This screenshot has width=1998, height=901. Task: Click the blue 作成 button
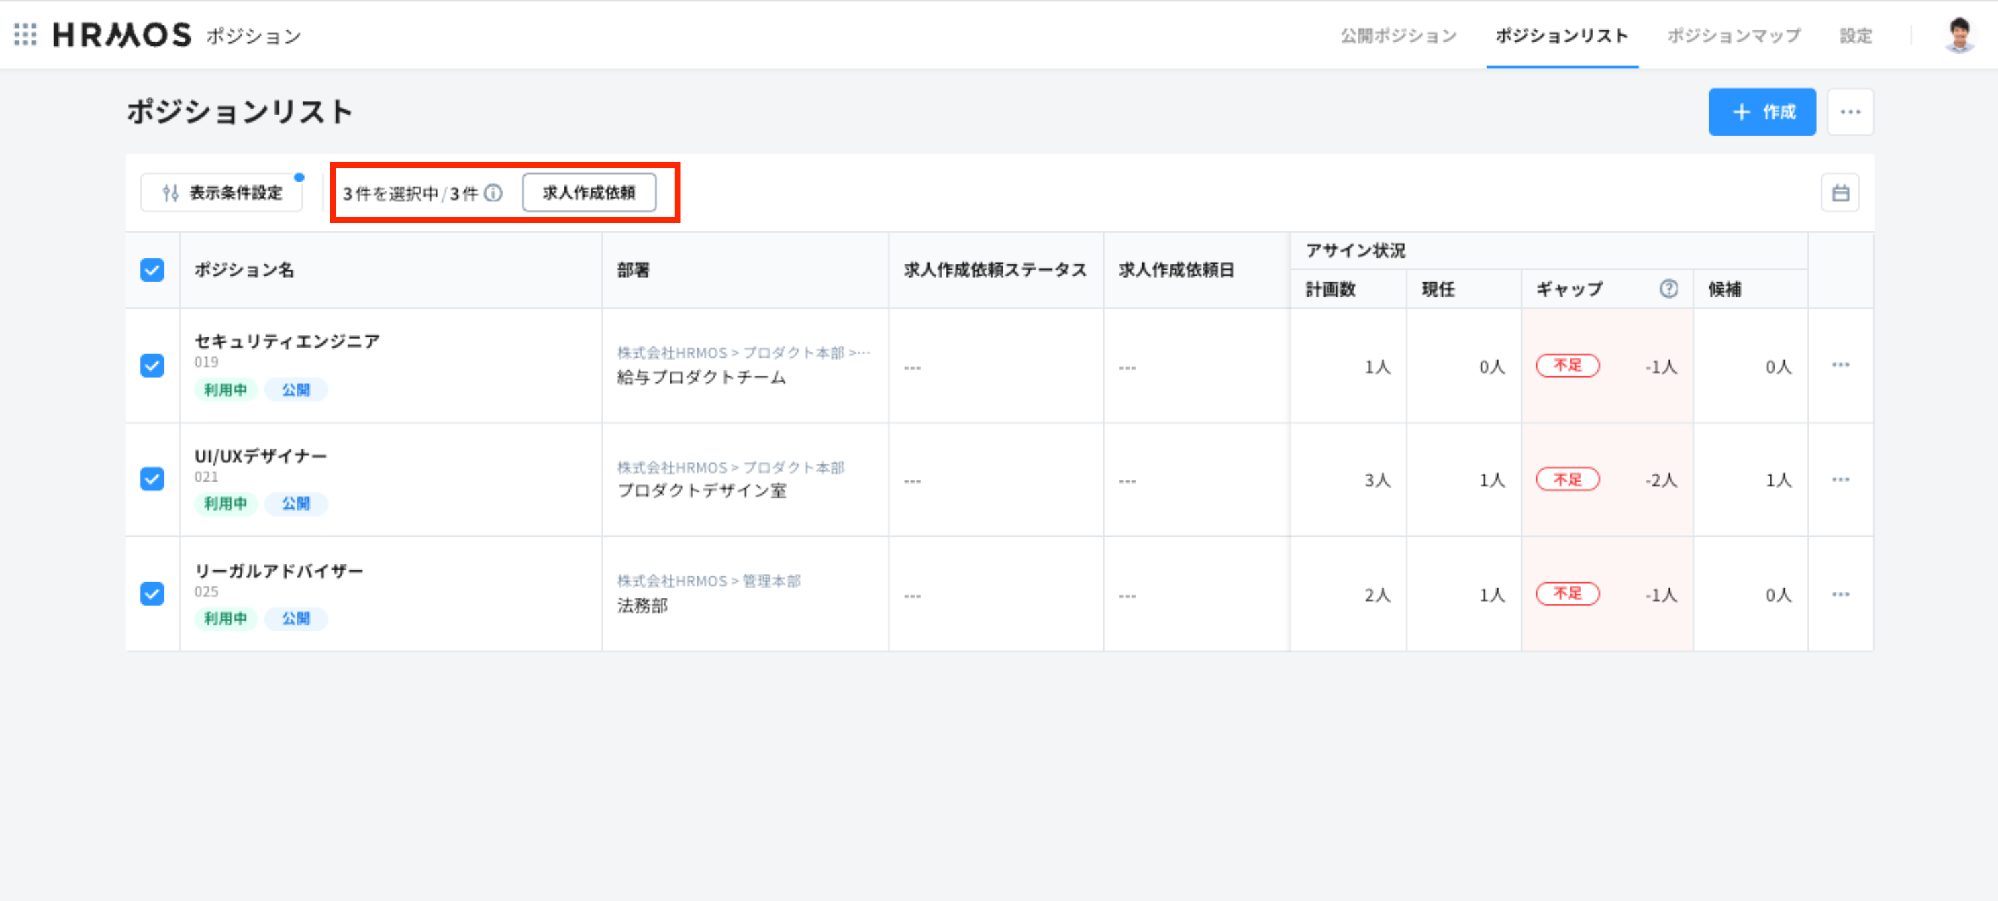[x=1762, y=113]
